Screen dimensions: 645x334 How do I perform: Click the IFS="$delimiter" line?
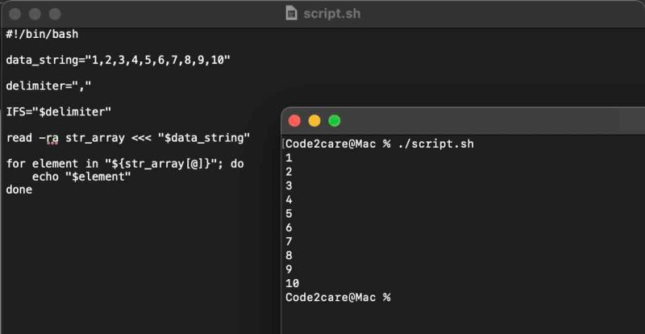point(58,111)
